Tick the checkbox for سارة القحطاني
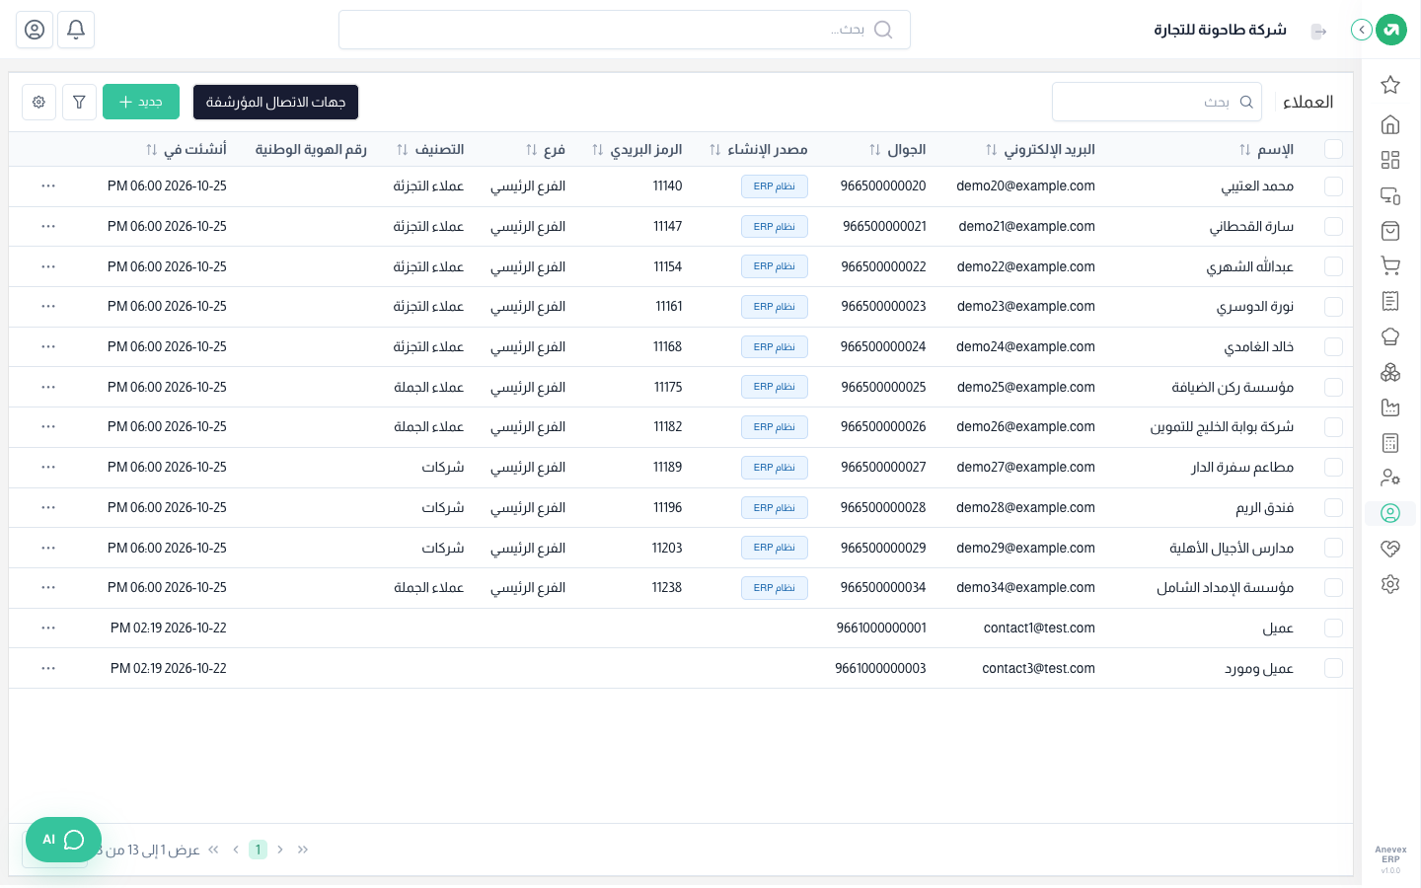 click(x=1334, y=226)
